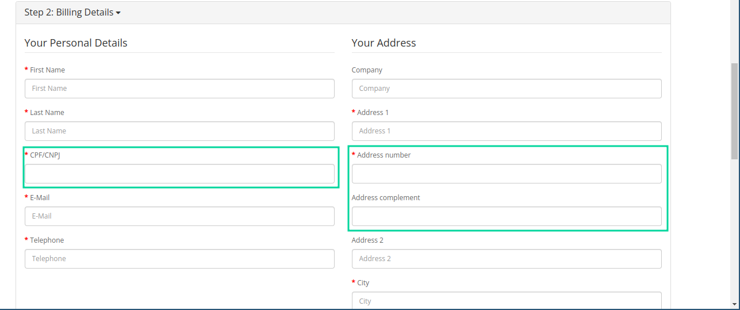Click the Telephone label text
740x310 pixels.
click(x=47, y=240)
